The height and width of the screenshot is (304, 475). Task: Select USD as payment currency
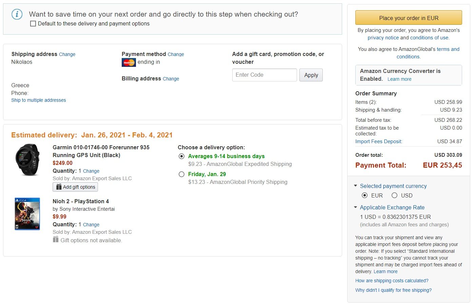(394, 195)
